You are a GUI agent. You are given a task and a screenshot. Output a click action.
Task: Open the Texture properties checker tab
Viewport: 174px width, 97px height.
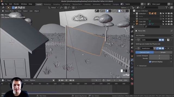(132, 84)
